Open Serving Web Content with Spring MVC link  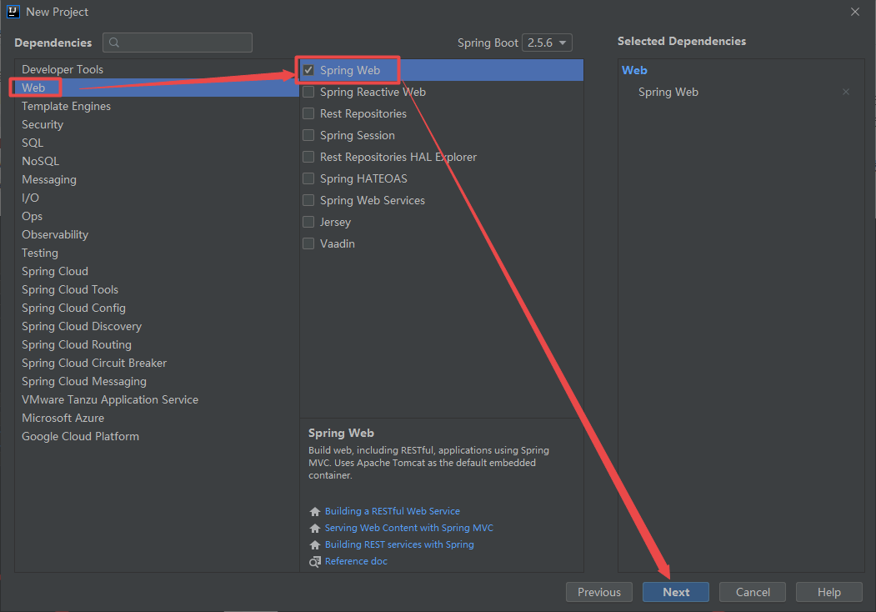[409, 528]
